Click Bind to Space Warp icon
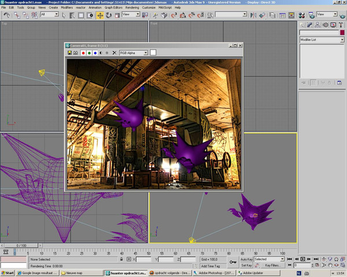This screenshot has height=277, width=347. [x=35, y=15]
